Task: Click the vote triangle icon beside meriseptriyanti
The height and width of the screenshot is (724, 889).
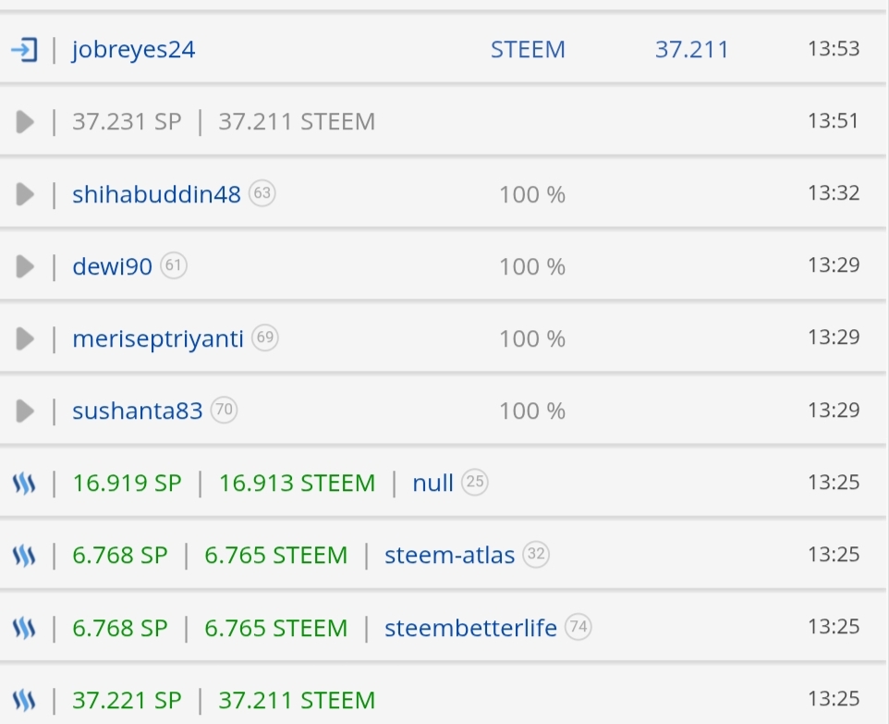Action: point(25,338)
